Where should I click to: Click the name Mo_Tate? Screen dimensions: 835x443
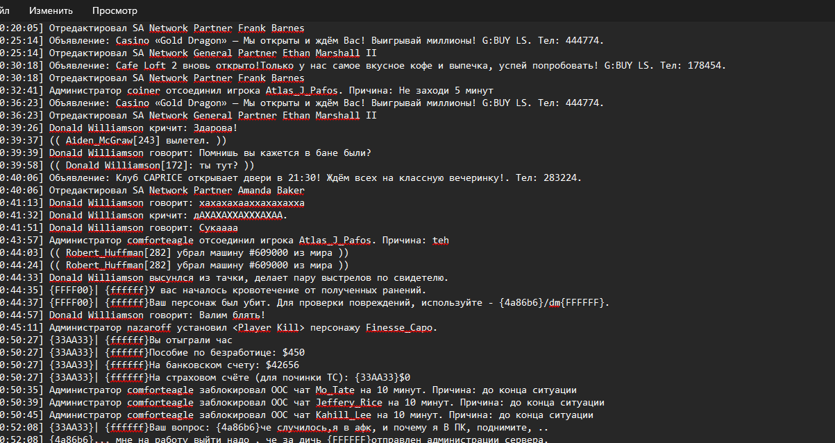335,390
